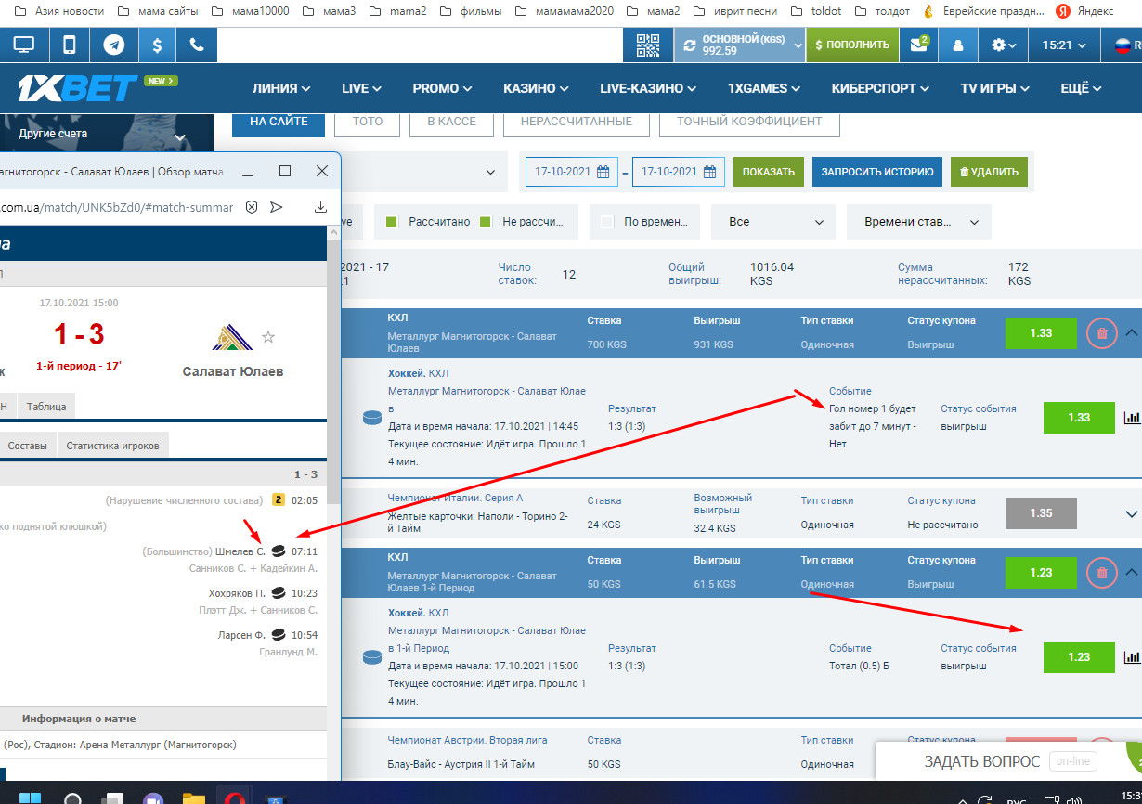The height and width of the screenshot is (804, 1142).
Task: Toggle the По времени checkbox
Action: point(607,222)
